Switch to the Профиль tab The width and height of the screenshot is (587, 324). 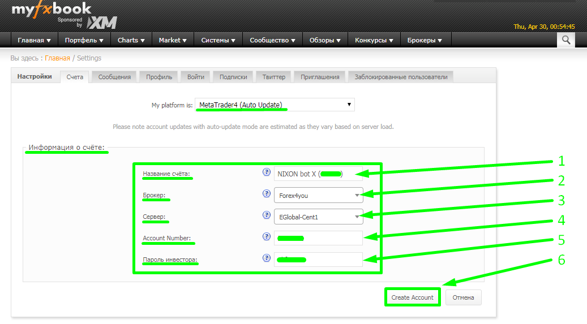point(159,77)
